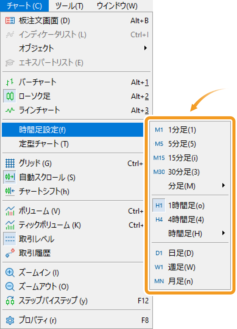Select the ラインチャート line chart icon
Image resolution: width=237 pixels, height=329 pixels.
click(x=10, y=110)
